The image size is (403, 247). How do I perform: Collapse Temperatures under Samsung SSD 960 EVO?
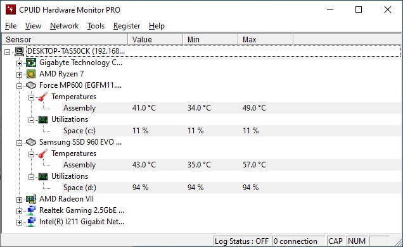pyautogui.click(x=31, y=154)
